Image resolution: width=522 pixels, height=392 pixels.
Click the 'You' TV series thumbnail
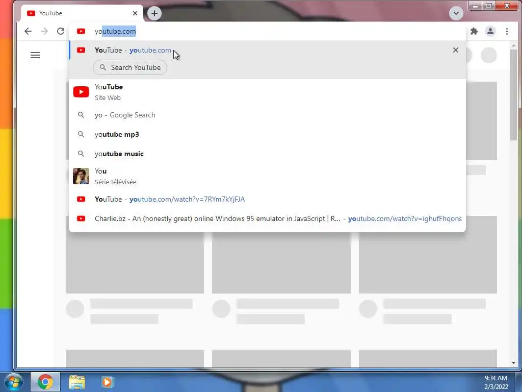pyautogui.click(x=81, y=176)
